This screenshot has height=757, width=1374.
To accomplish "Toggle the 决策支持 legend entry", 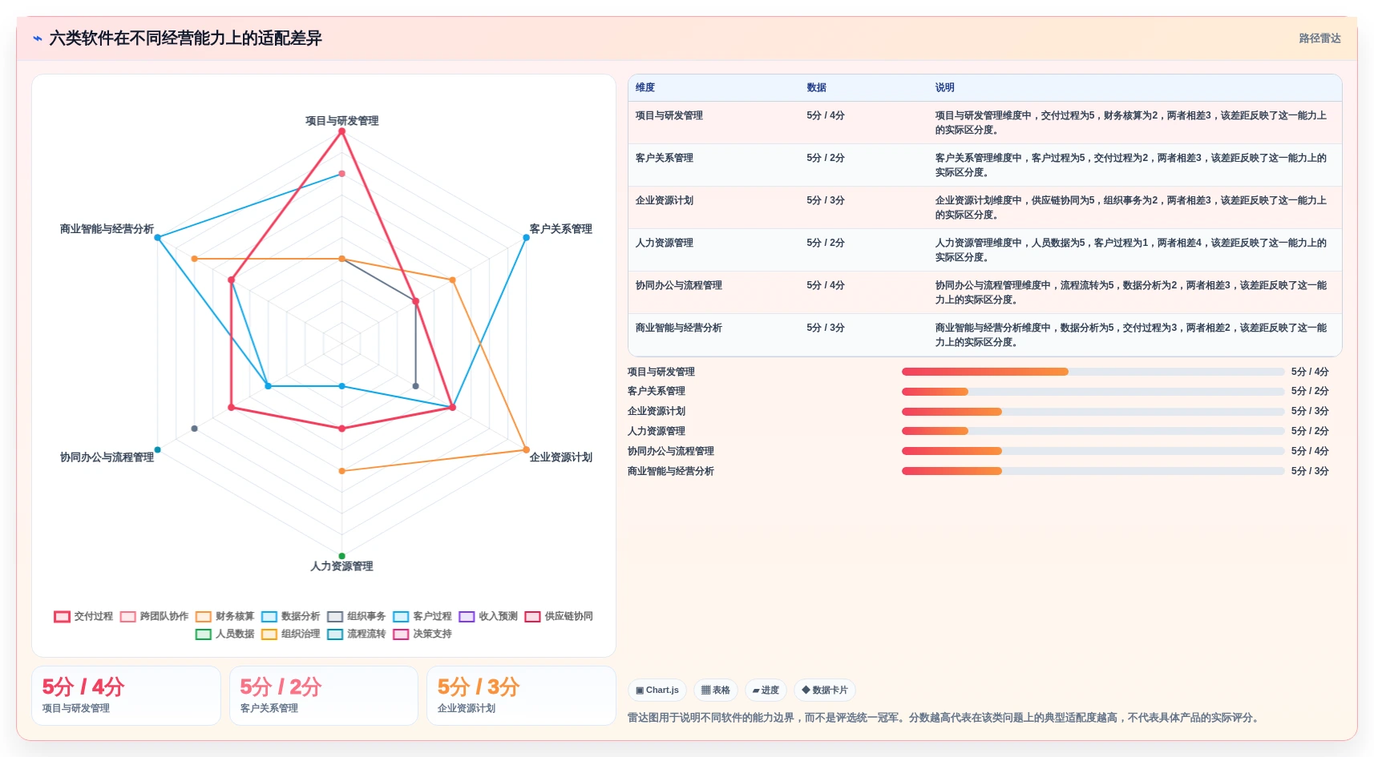I will (422, 634).
